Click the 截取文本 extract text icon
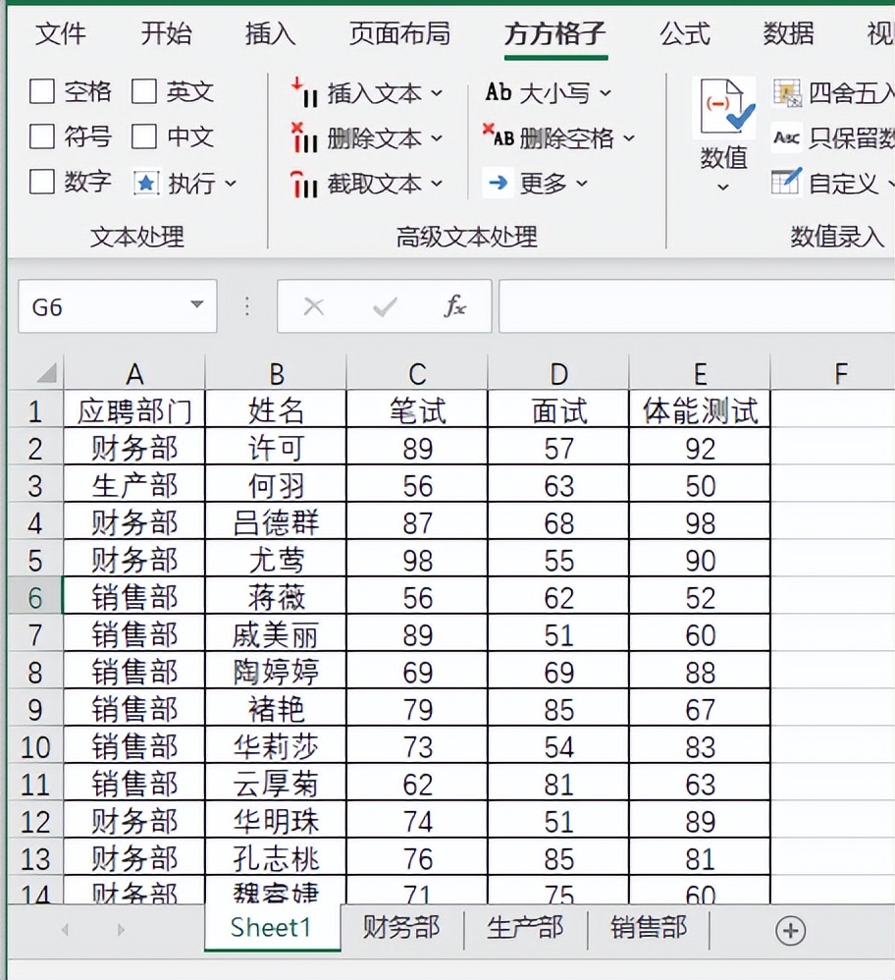The height and width of the screenshot is (980, 895). click(x=305, y=183)
